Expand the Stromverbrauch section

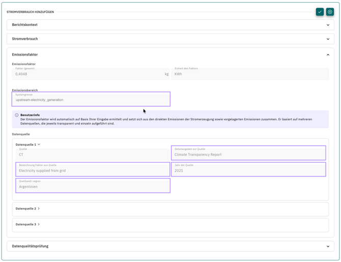328,39
